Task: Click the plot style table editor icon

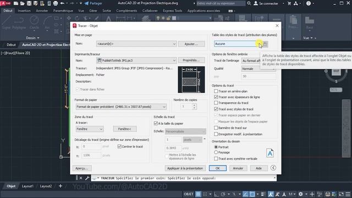Action: coord(265,44)
